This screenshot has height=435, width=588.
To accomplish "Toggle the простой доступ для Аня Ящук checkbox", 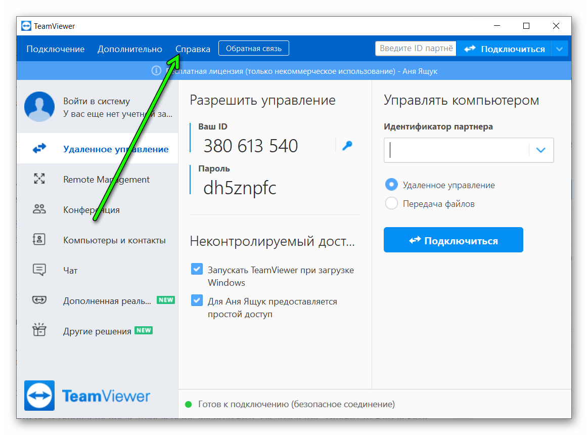I will (x=197, y=300).
